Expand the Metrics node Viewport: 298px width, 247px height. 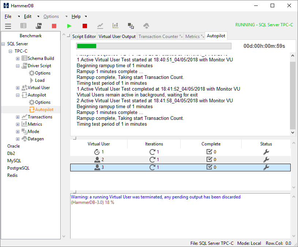coord(18,124)
